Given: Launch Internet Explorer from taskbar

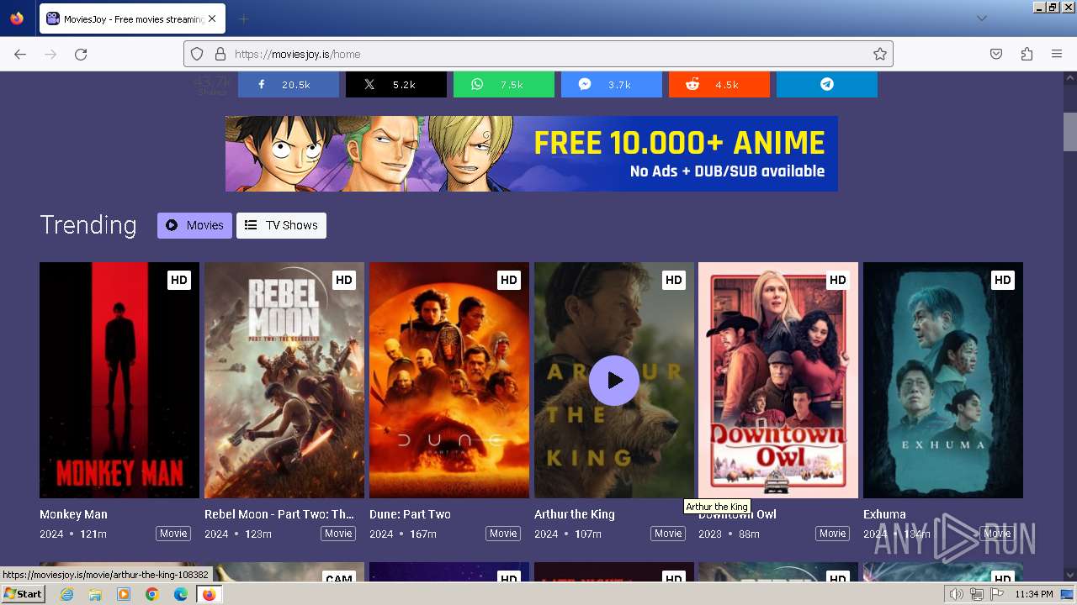Looking at the screenshot, I should [66, 594].
